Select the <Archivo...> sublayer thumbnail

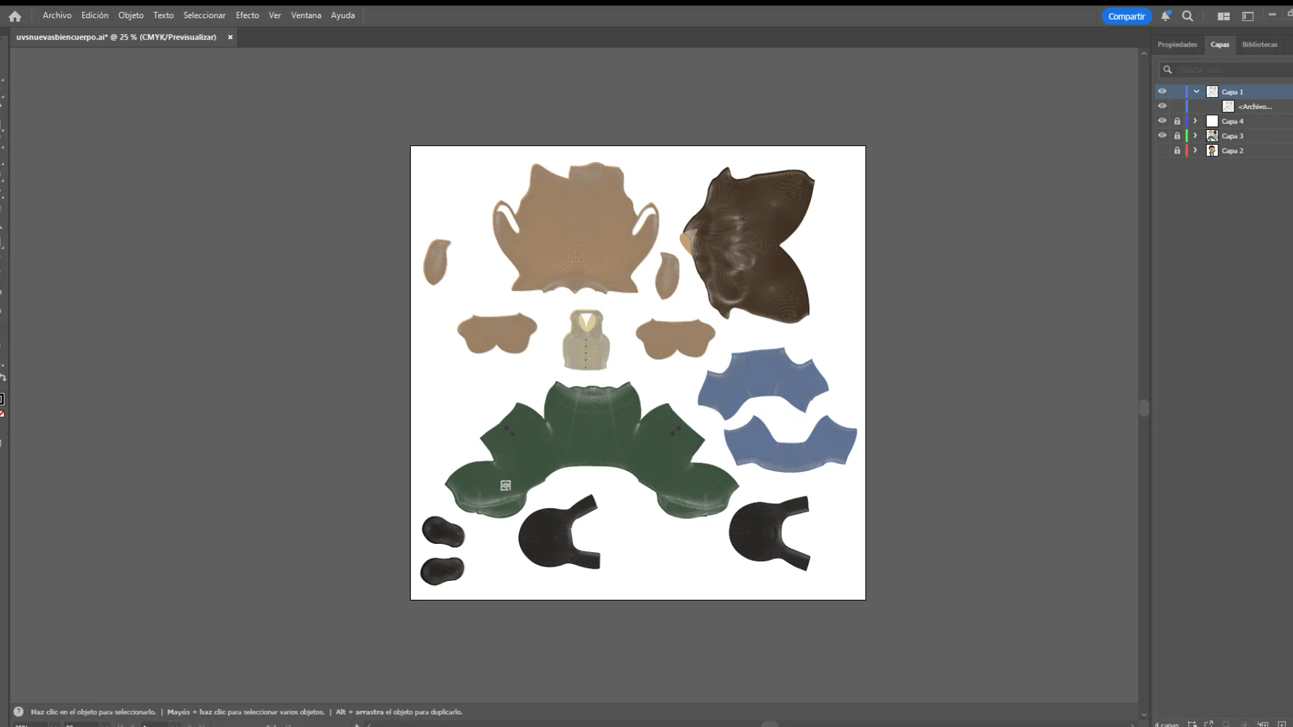(1228, 106)
